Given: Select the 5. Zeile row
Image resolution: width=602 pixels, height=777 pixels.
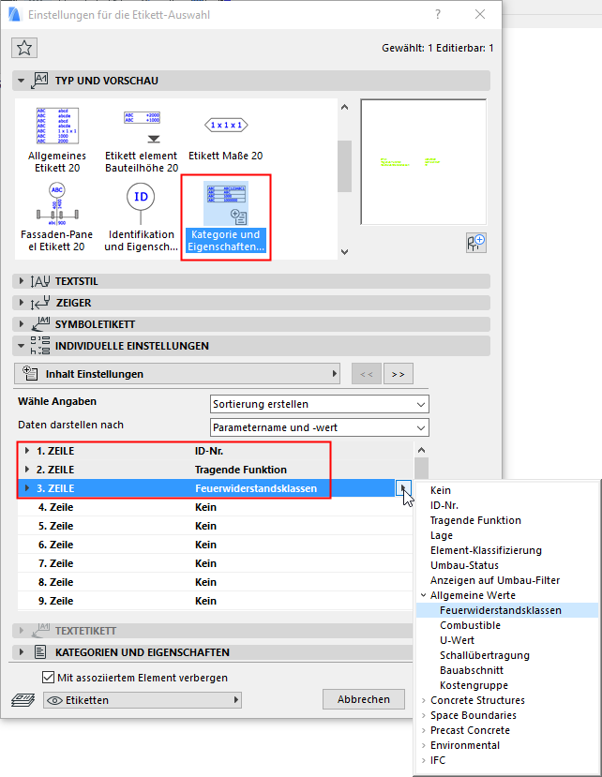Looking at the screenshot, I should click(x=215, y=526).
